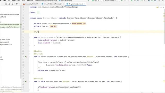
Task: Click the attachToRoot inlay hint
Action: (81, 65)
